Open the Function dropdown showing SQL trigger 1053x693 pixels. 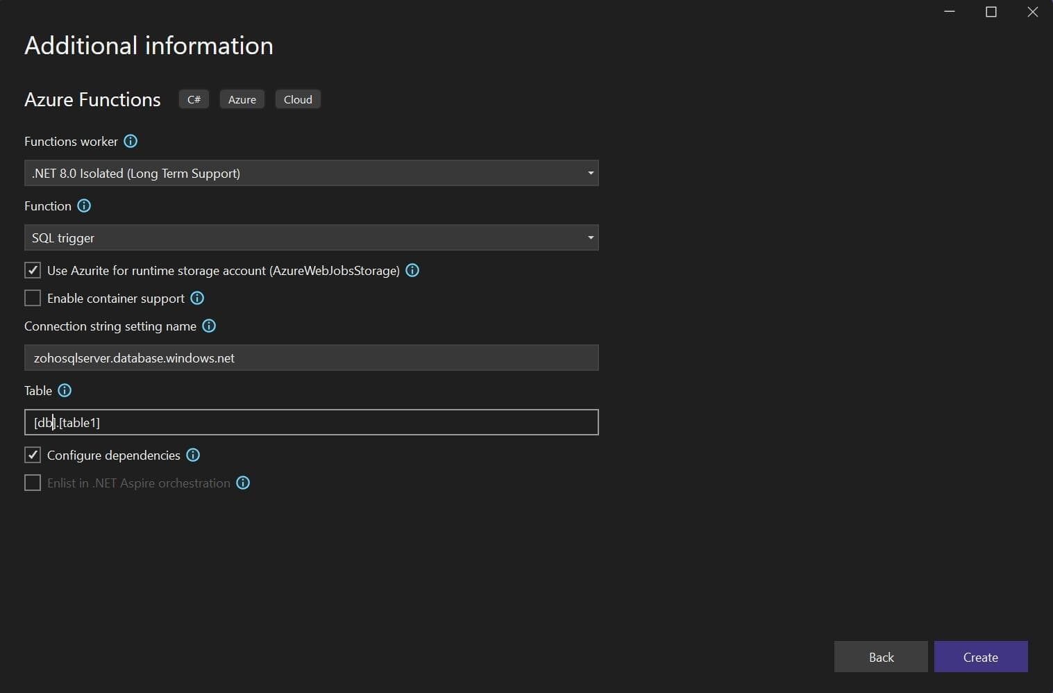[x=589, y=237]
